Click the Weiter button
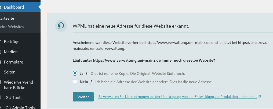The image size is (273, 109). pos(83,97)
